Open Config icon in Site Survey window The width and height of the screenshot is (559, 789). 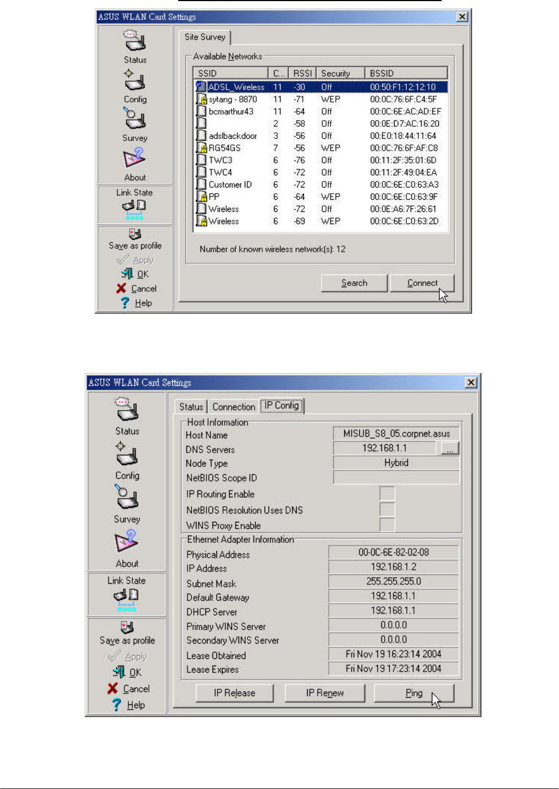pyautogui.click(x=134, y=80)
